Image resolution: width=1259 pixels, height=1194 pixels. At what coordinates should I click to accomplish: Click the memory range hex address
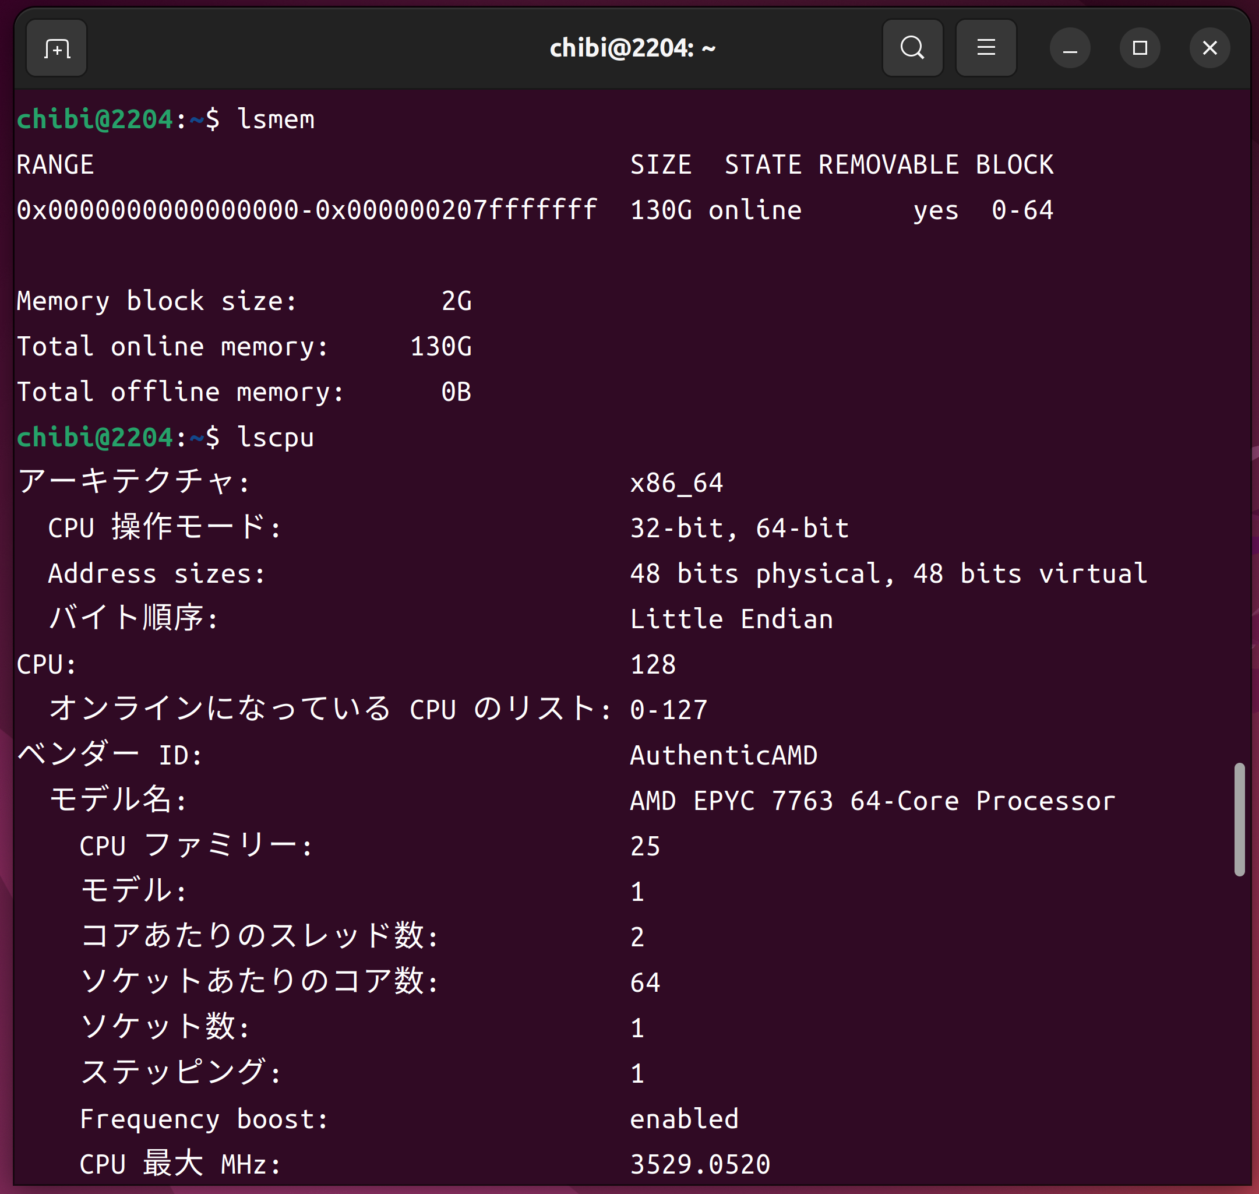coord(306,211)
